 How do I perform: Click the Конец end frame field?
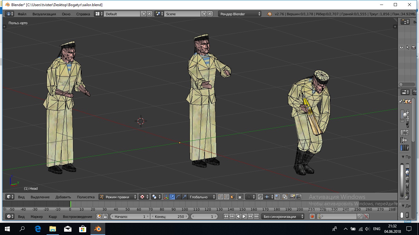point(169,217)
